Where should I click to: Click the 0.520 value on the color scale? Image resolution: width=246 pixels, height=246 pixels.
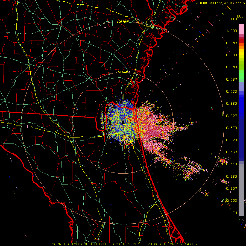click(232, 140)
